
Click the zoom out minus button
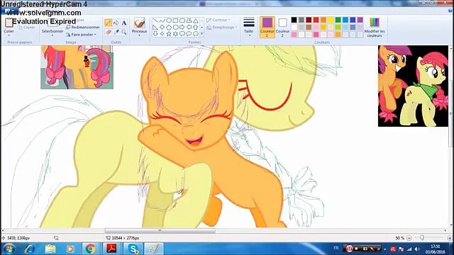[x=409, y=238]
